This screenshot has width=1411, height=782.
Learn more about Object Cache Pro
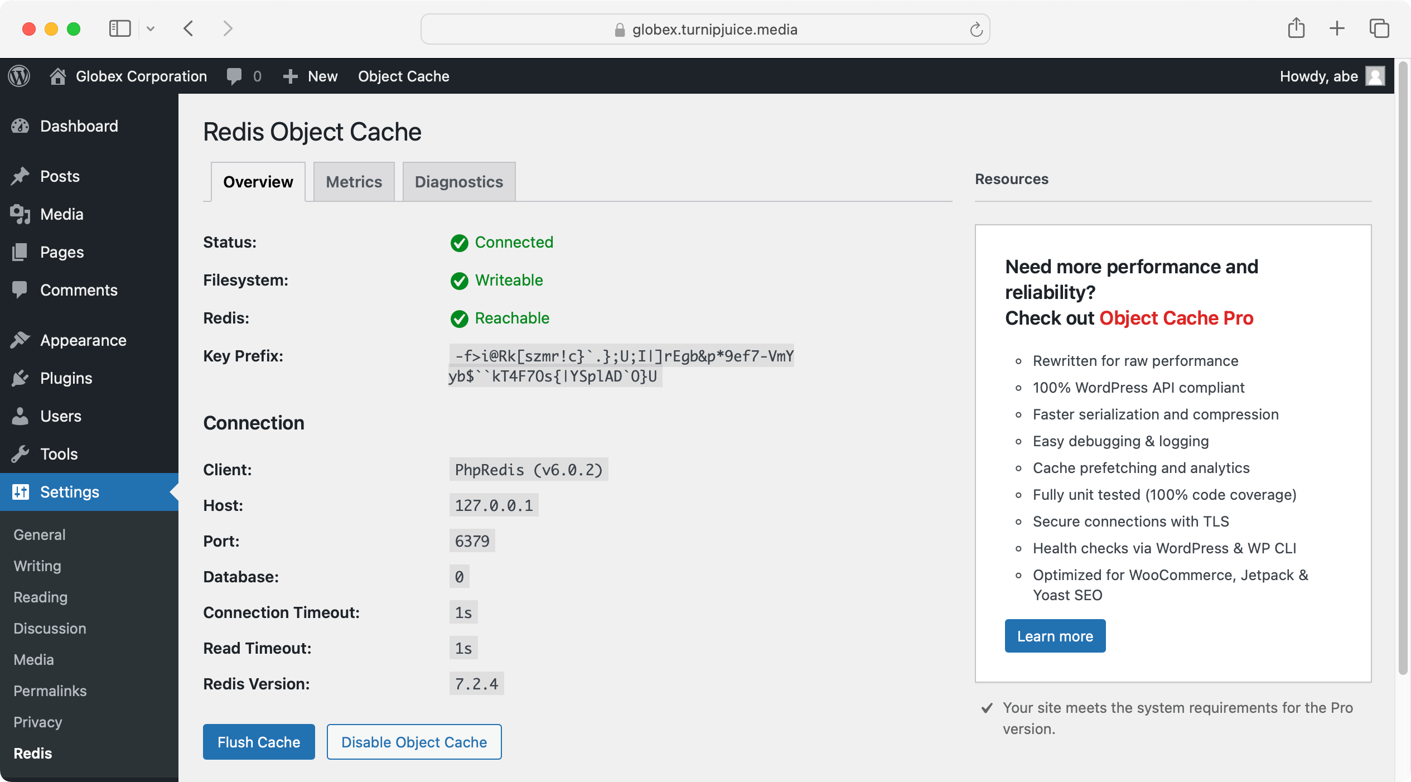[x=1054, y=635]
